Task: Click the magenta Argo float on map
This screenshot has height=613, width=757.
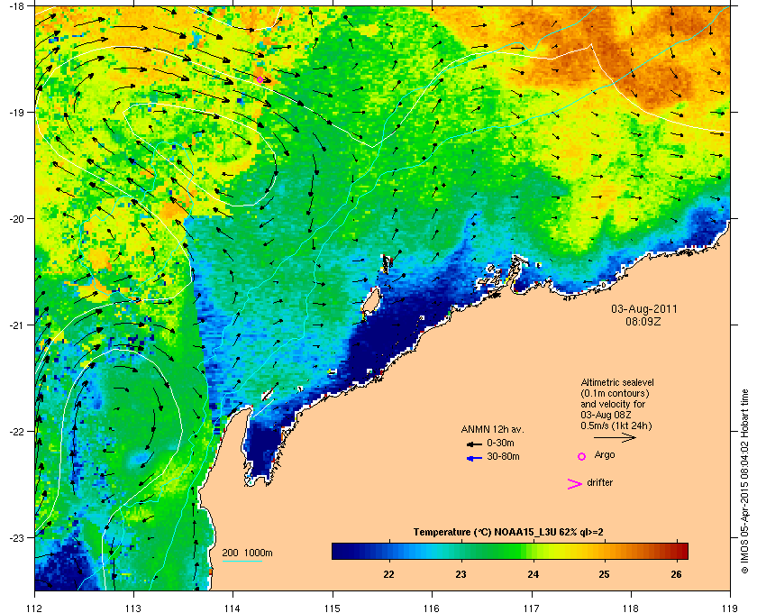Action: coord(260,79)
